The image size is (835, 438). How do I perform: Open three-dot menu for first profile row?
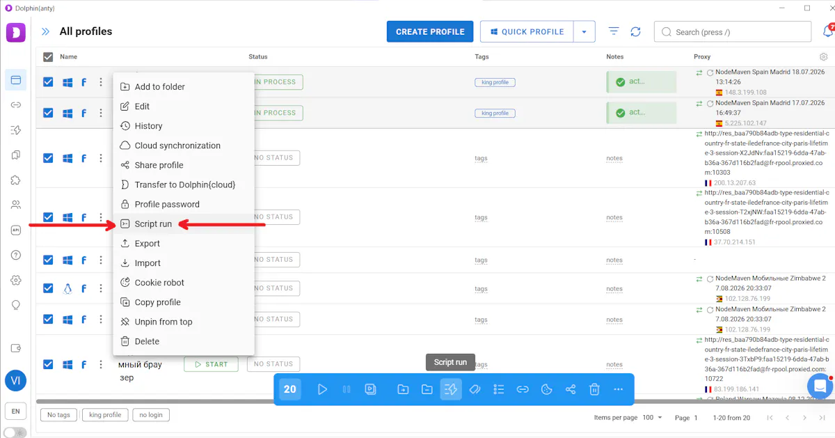[101, 81]
